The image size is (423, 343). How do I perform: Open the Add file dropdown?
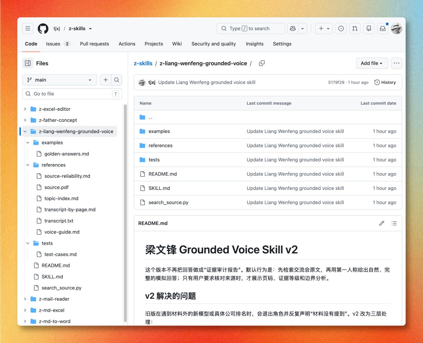point(372,63)
